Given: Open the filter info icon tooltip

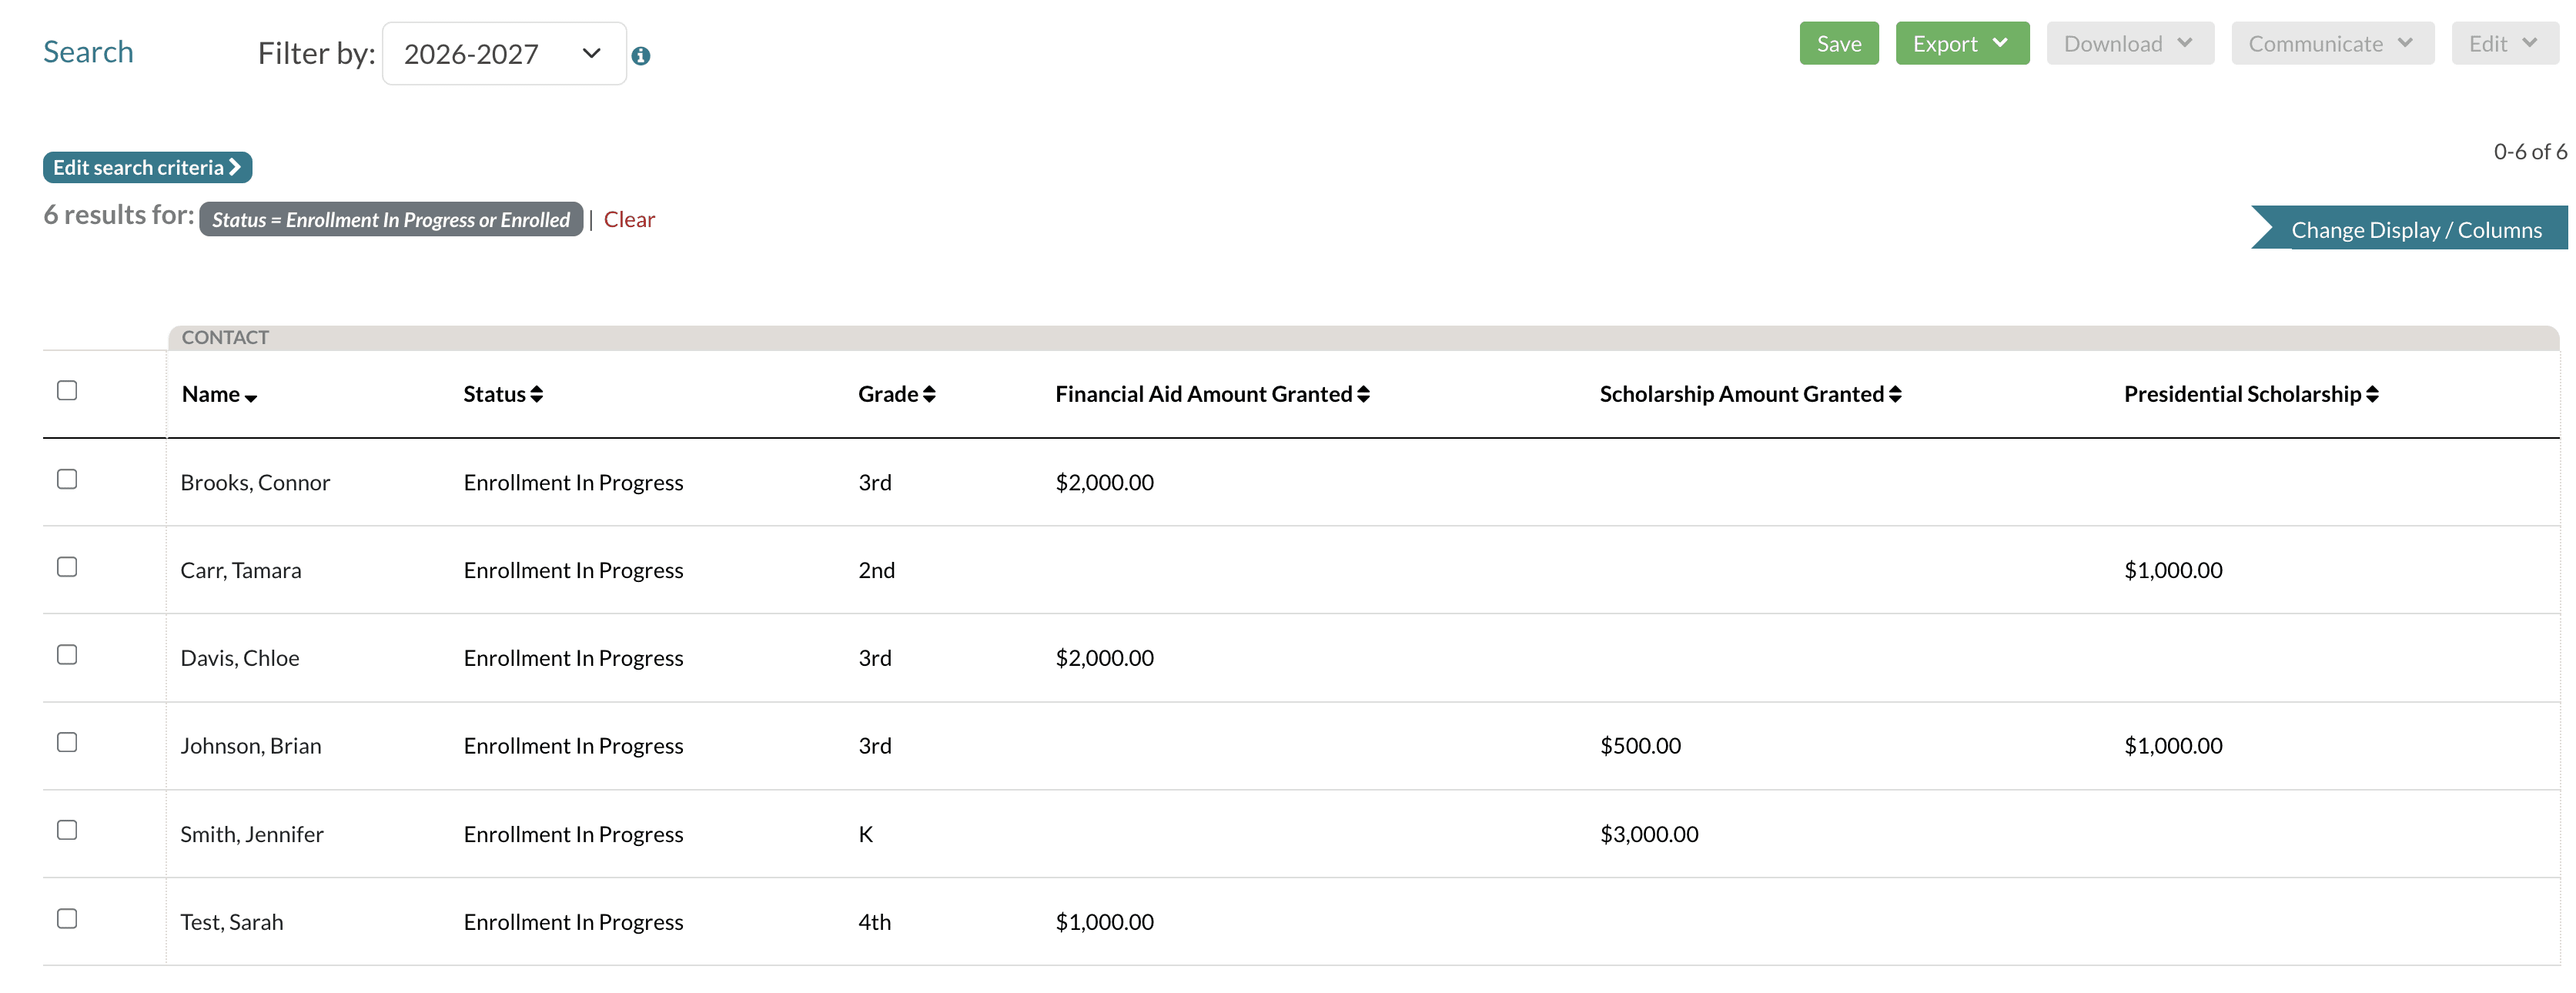Looking at the screenshot, I should (x=641, y=56).
